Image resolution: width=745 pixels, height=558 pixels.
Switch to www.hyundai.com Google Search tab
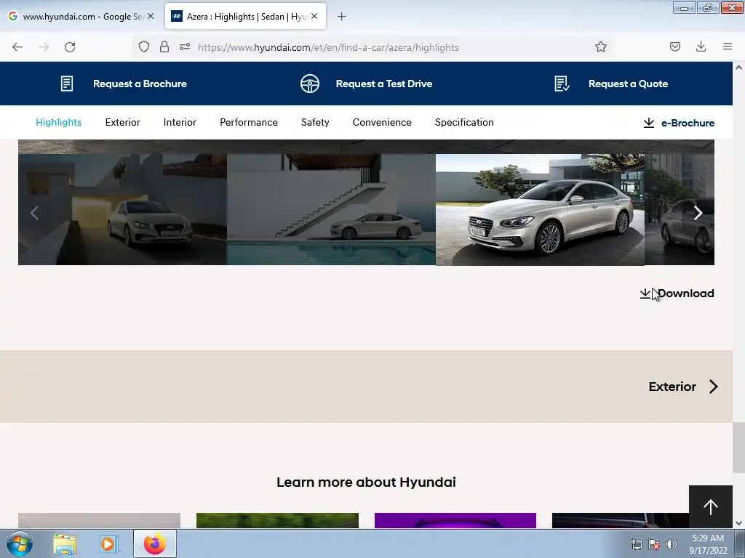[x=82, y=17]
